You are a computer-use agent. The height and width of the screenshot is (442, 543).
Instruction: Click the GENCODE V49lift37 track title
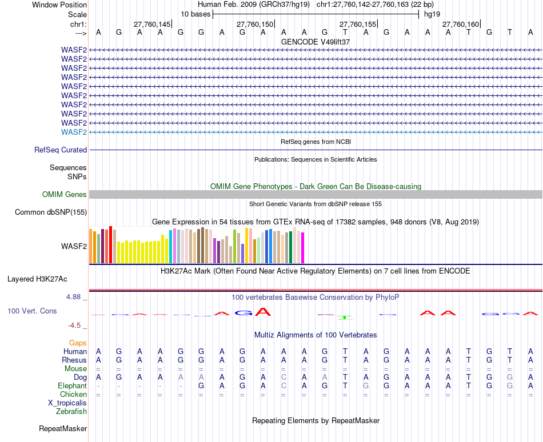click(316, 42)
